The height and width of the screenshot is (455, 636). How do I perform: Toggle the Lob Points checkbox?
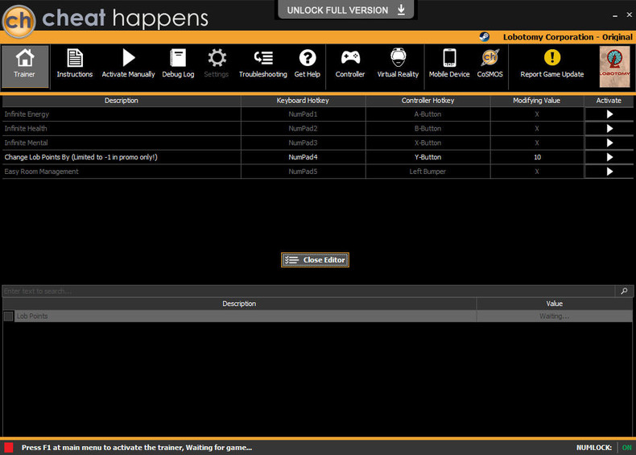(9, 316)
